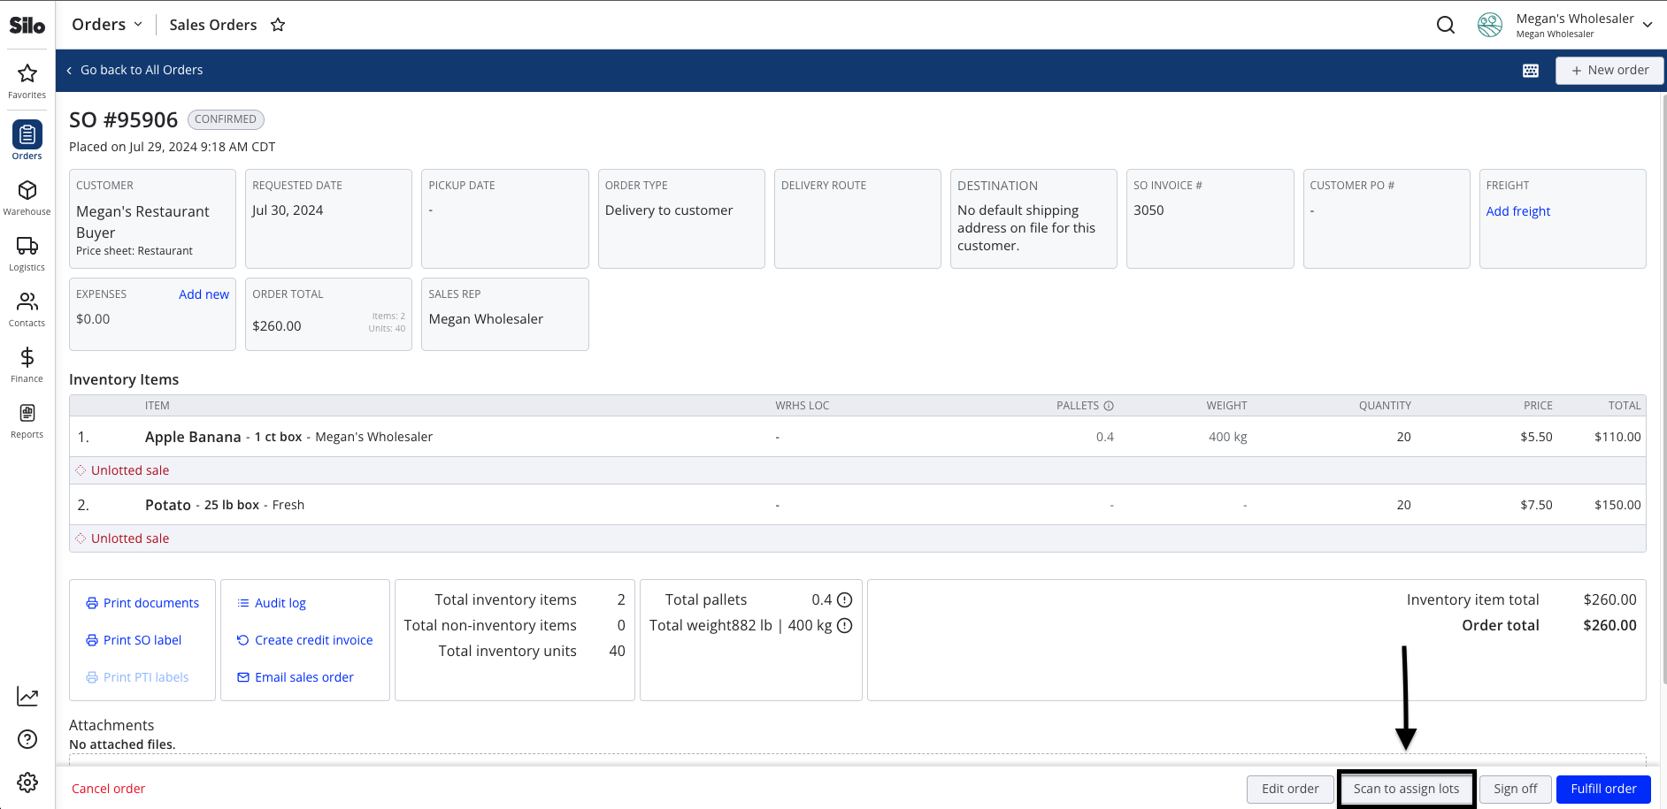Open Logistics section

[x=27, y=254]
